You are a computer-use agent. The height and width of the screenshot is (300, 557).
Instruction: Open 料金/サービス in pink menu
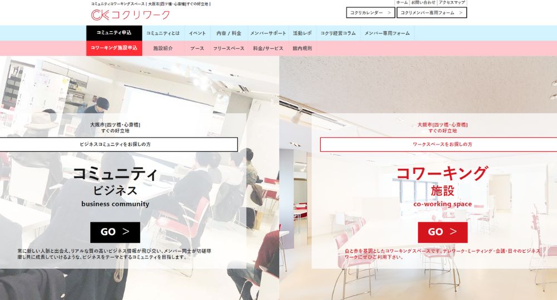point(268,48)
